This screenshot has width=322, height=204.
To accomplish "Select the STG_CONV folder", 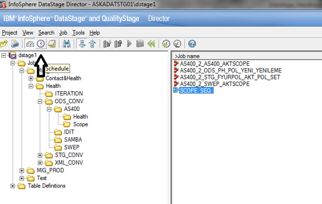I will (x=69, y=155).
